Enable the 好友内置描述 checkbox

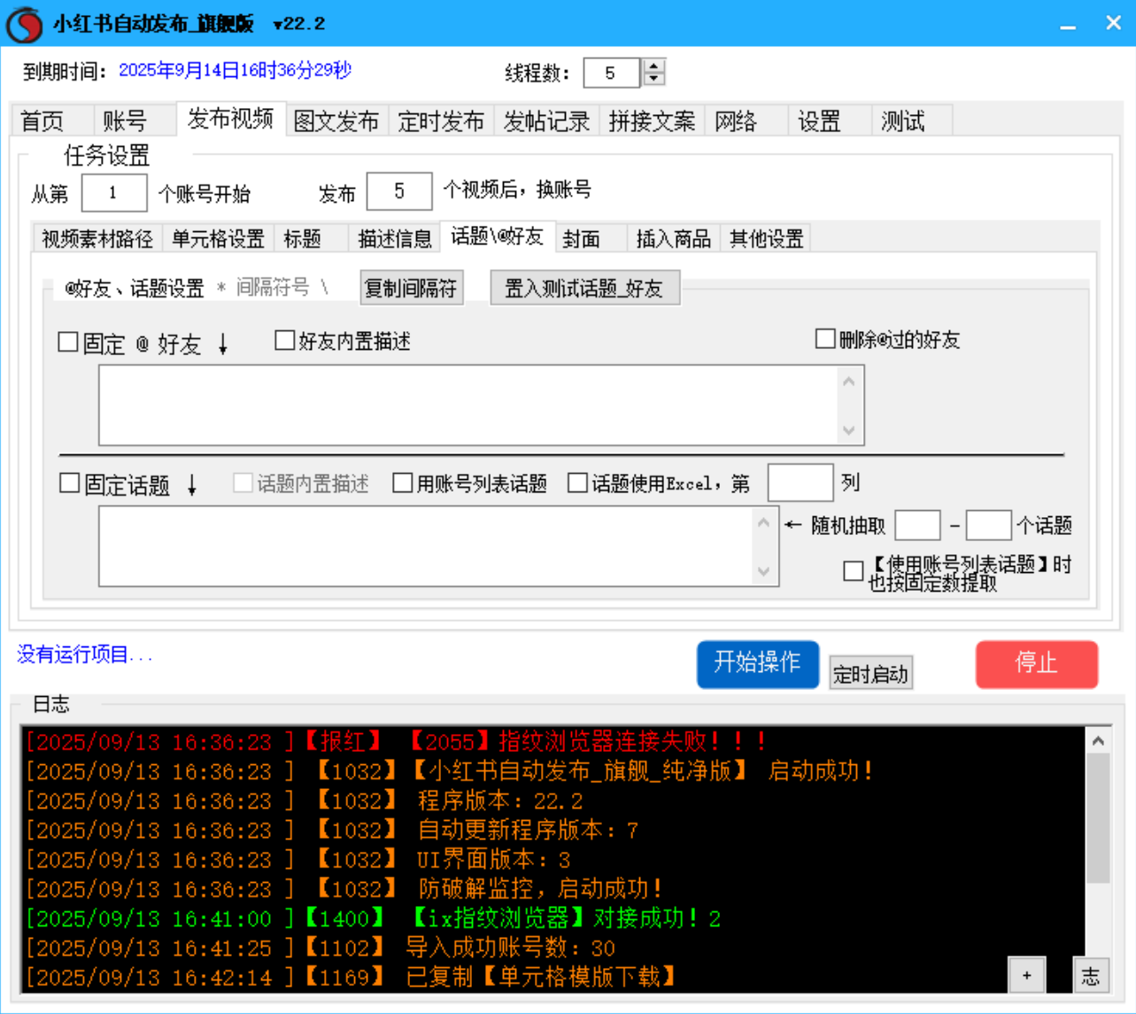tap(284, 339)
